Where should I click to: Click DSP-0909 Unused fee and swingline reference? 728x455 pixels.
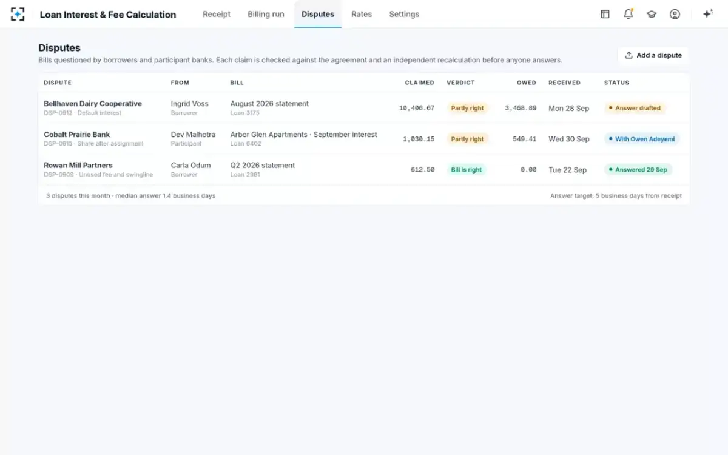pyautogui.click(x=98, y=175)
